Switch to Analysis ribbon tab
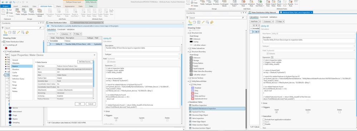 pos(25,6)
